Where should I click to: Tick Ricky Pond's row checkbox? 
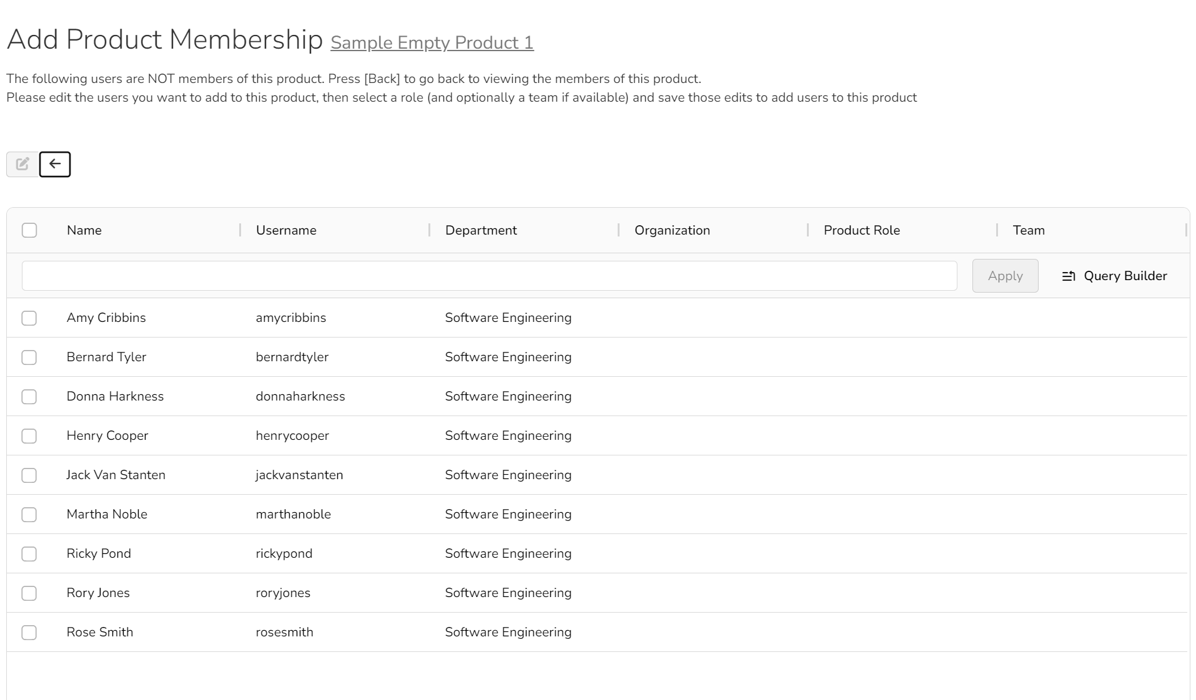29,554
